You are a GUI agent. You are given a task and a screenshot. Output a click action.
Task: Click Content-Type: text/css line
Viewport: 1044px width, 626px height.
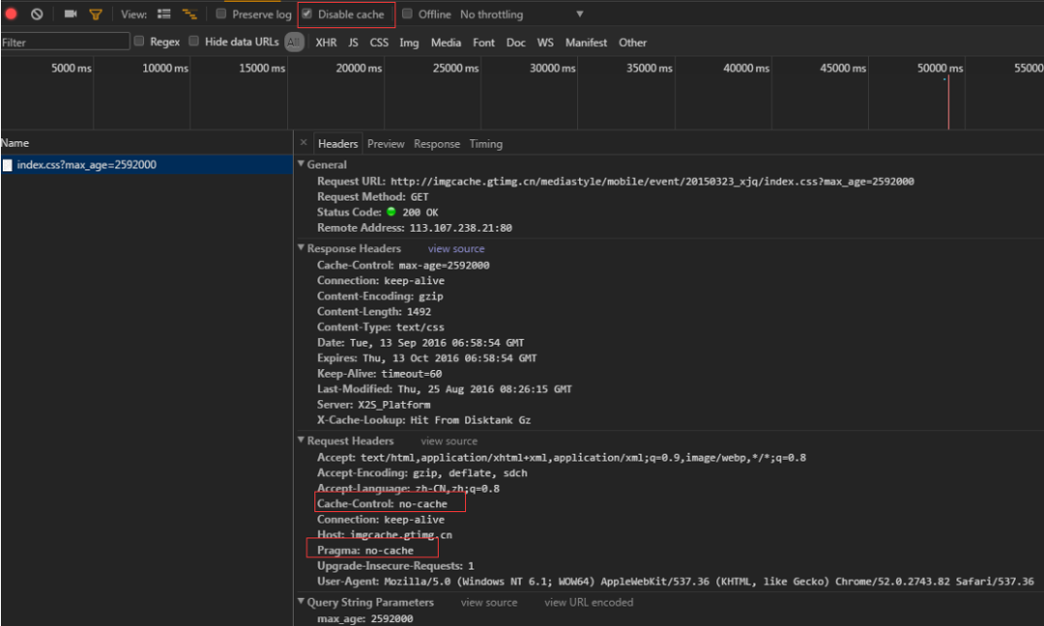(x=380, y=327)
